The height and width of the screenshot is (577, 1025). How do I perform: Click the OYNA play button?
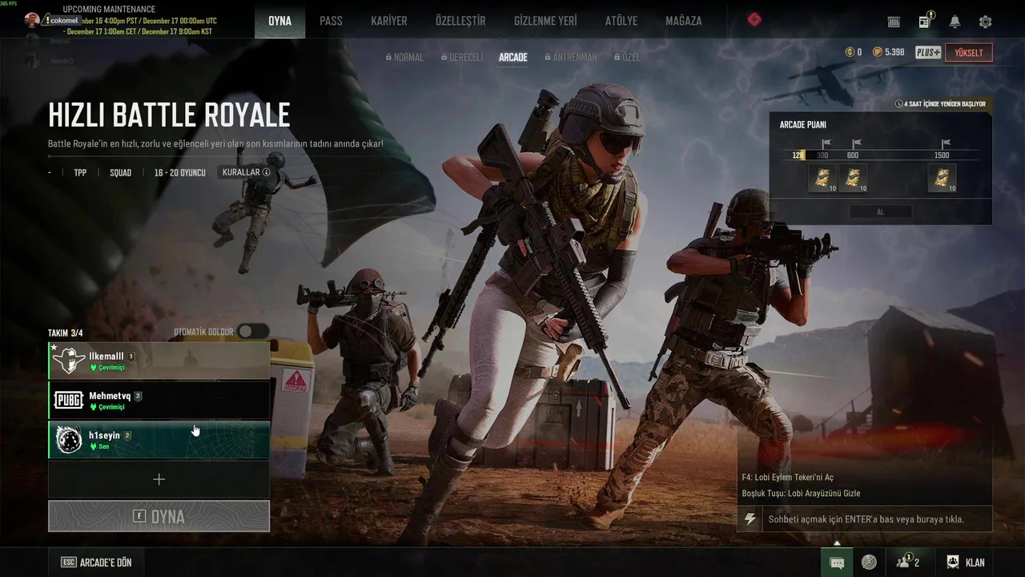point(159,516)
